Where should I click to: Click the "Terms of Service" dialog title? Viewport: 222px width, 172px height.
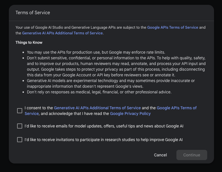click(x=33, y=13)
